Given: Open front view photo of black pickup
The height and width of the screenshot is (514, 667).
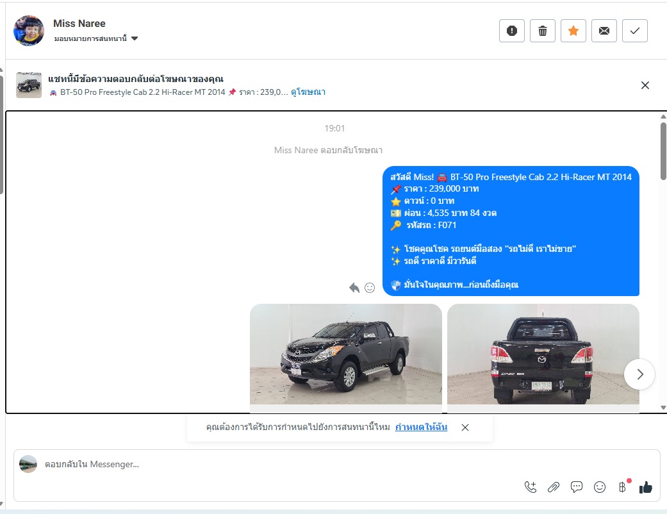Looking at the screenshot, I should tap(346, 354).
